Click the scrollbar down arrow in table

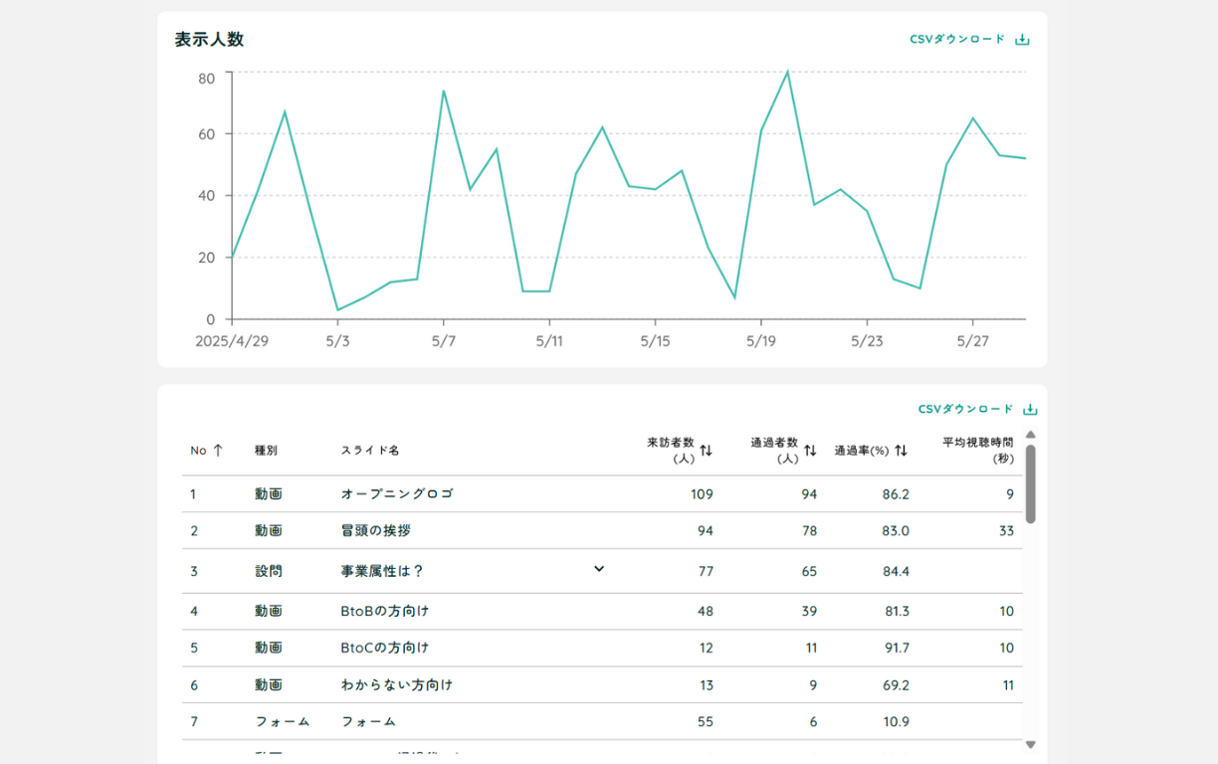pos(1030,744)
